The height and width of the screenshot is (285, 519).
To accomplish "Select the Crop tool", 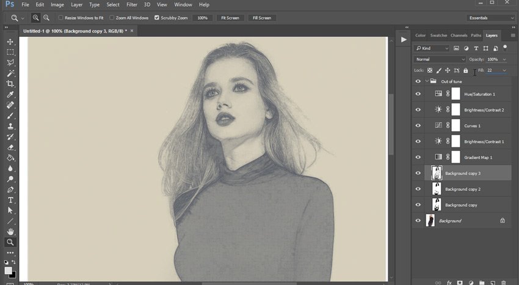I will pyautogui.click(x=10, y=84).
